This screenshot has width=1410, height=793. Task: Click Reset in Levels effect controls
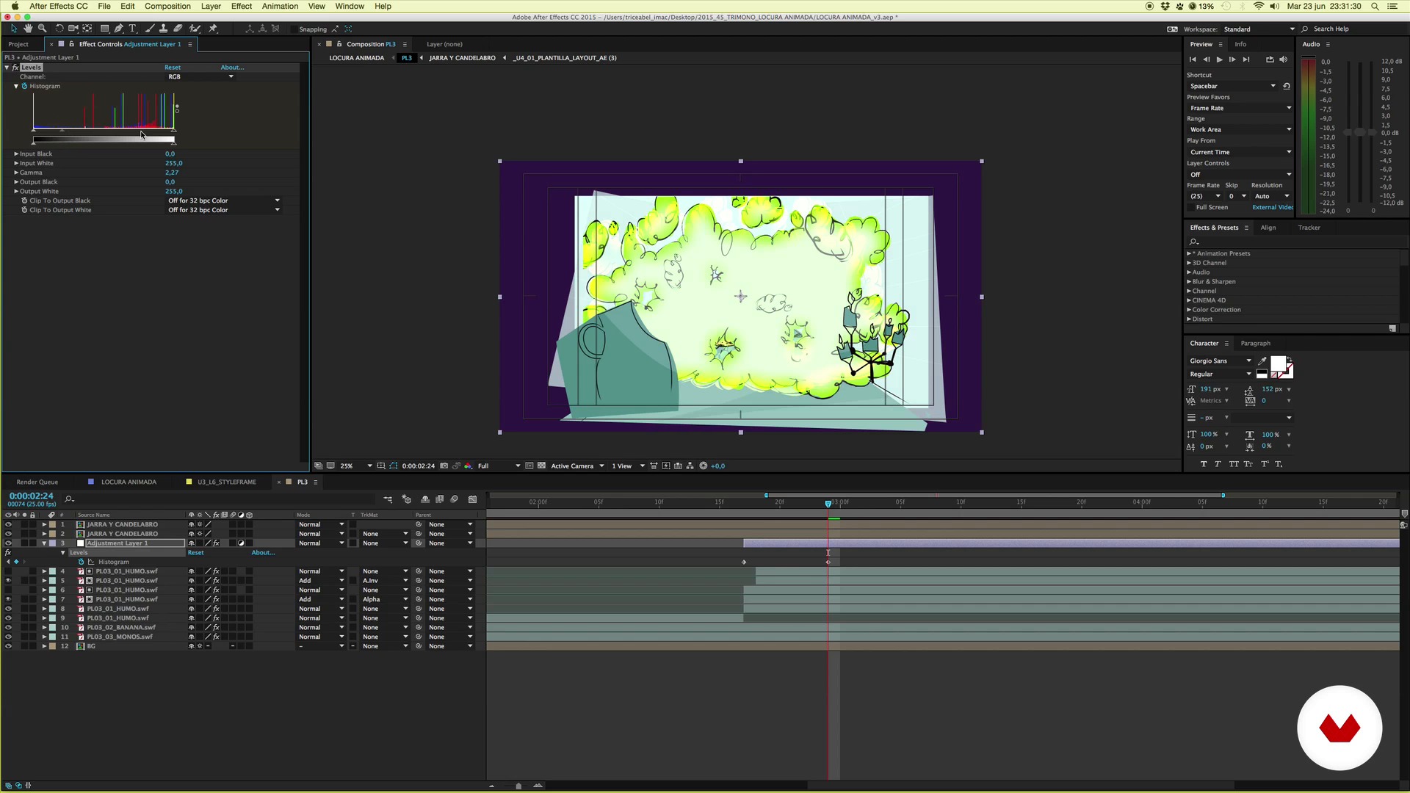tap(173, 68)
